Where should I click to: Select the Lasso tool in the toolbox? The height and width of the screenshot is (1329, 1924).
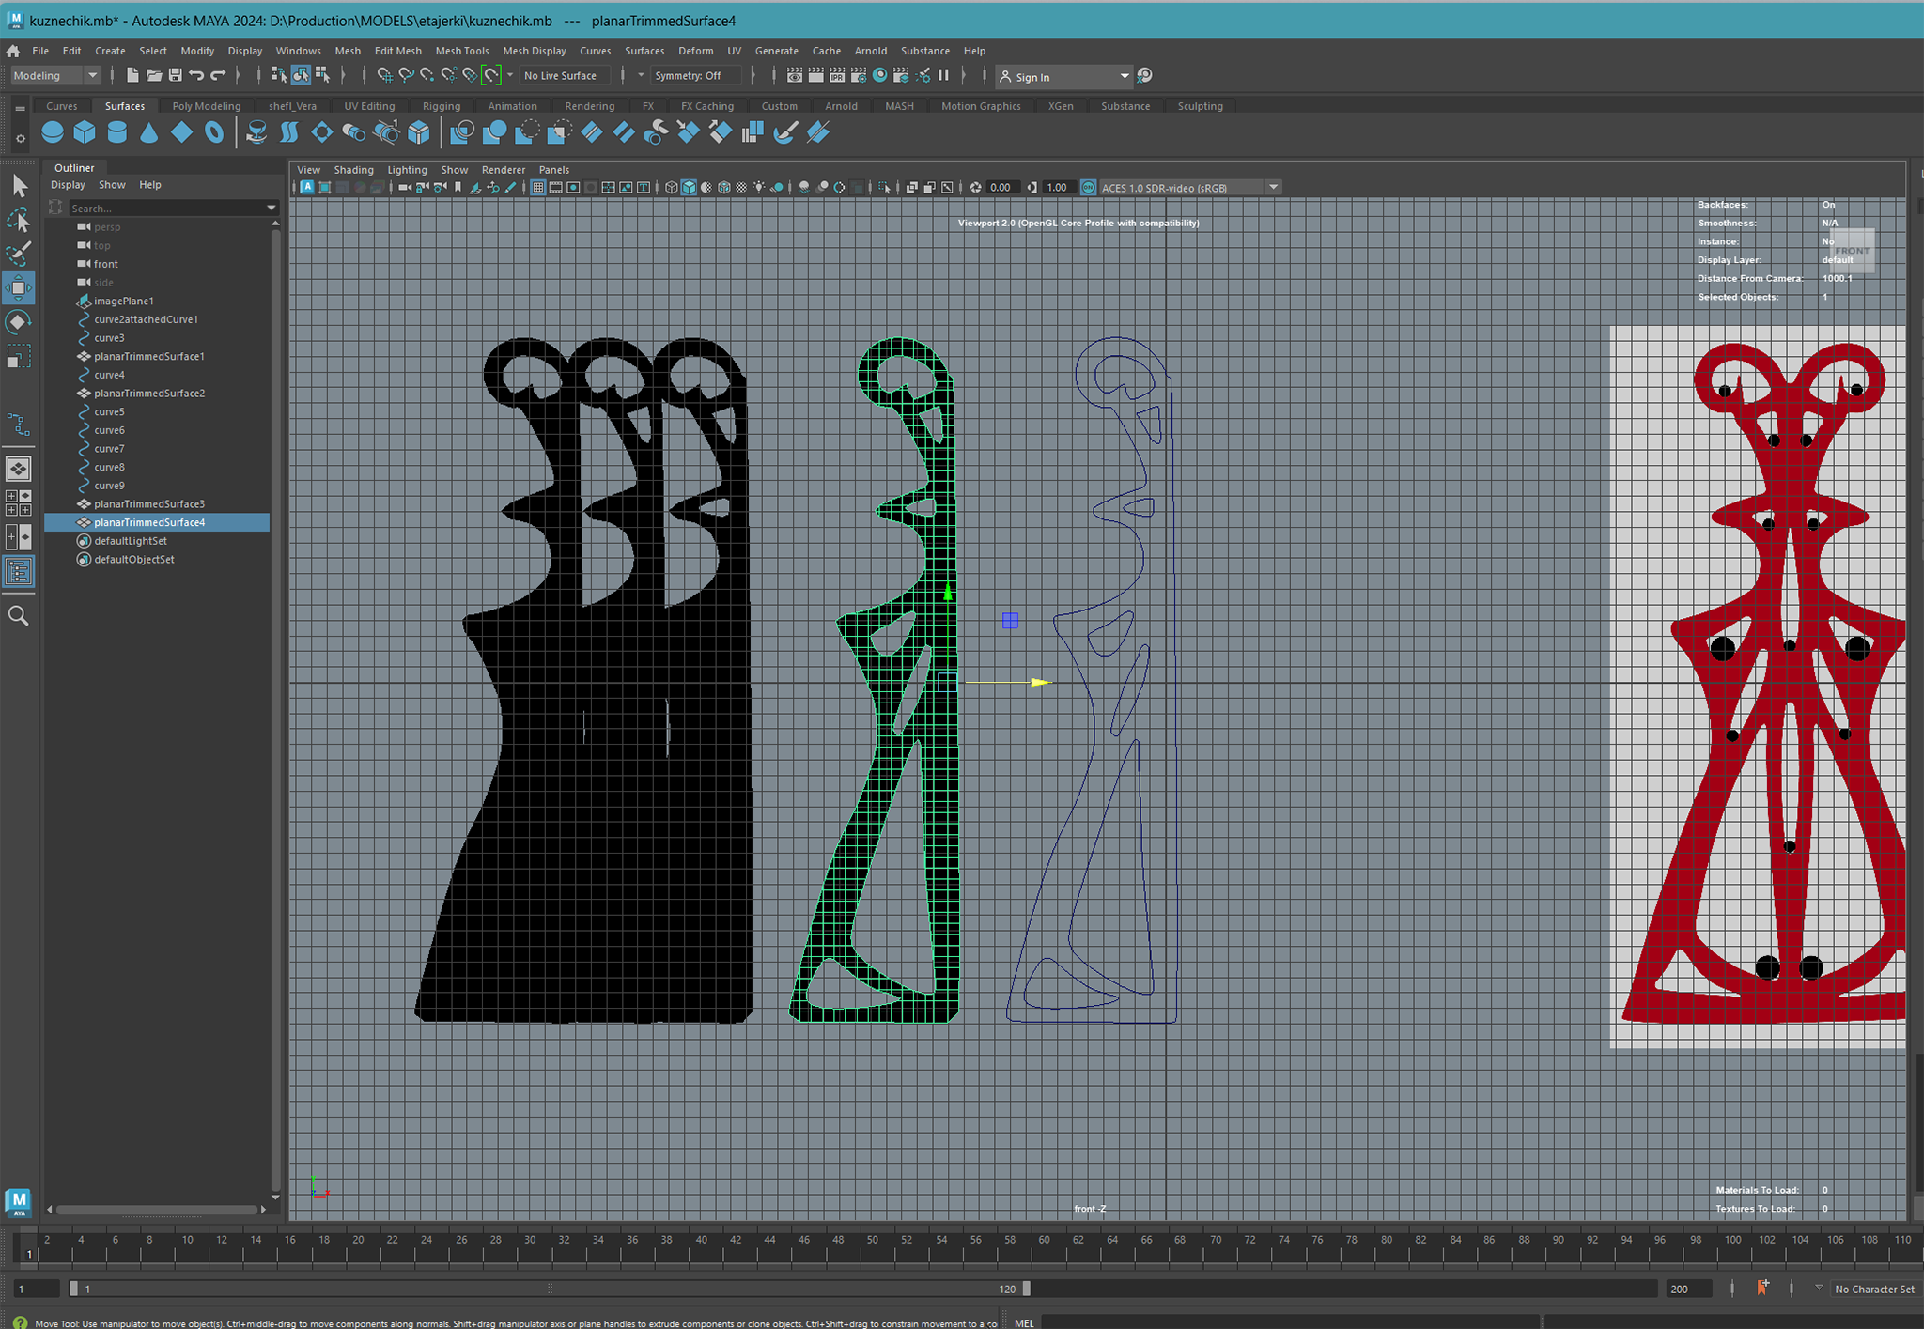18,220
